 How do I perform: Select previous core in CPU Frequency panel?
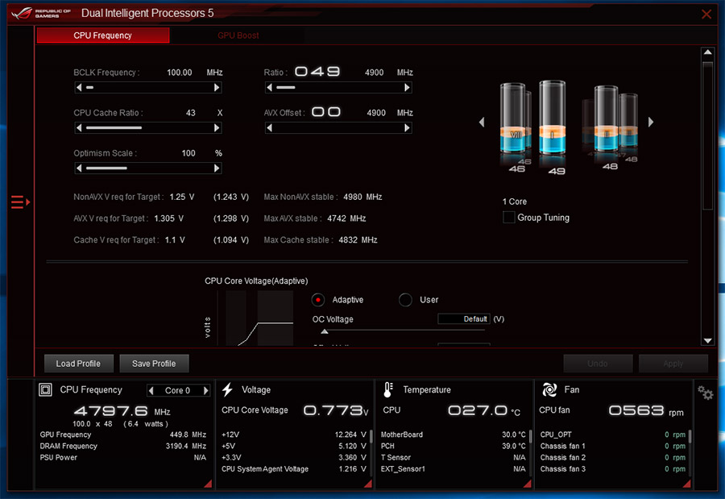coord(151,391)
